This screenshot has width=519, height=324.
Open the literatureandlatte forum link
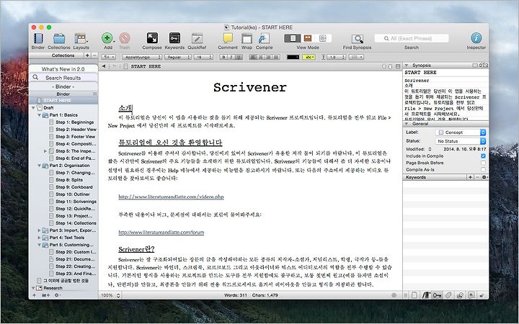161,233
